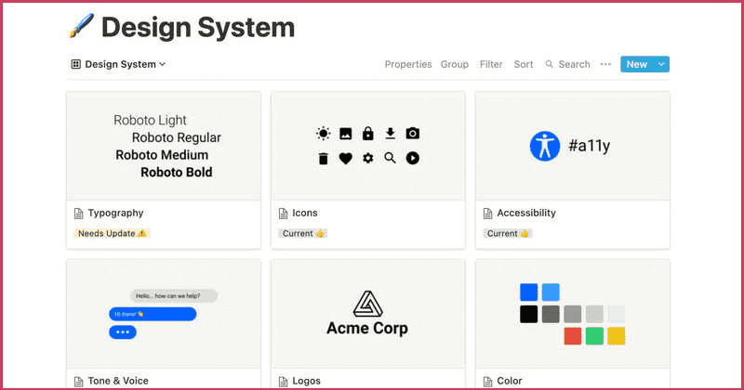Open the Icons card title
Image resolution: width=744 pixels, height=390 pixels.
click(x=305, y=213)
